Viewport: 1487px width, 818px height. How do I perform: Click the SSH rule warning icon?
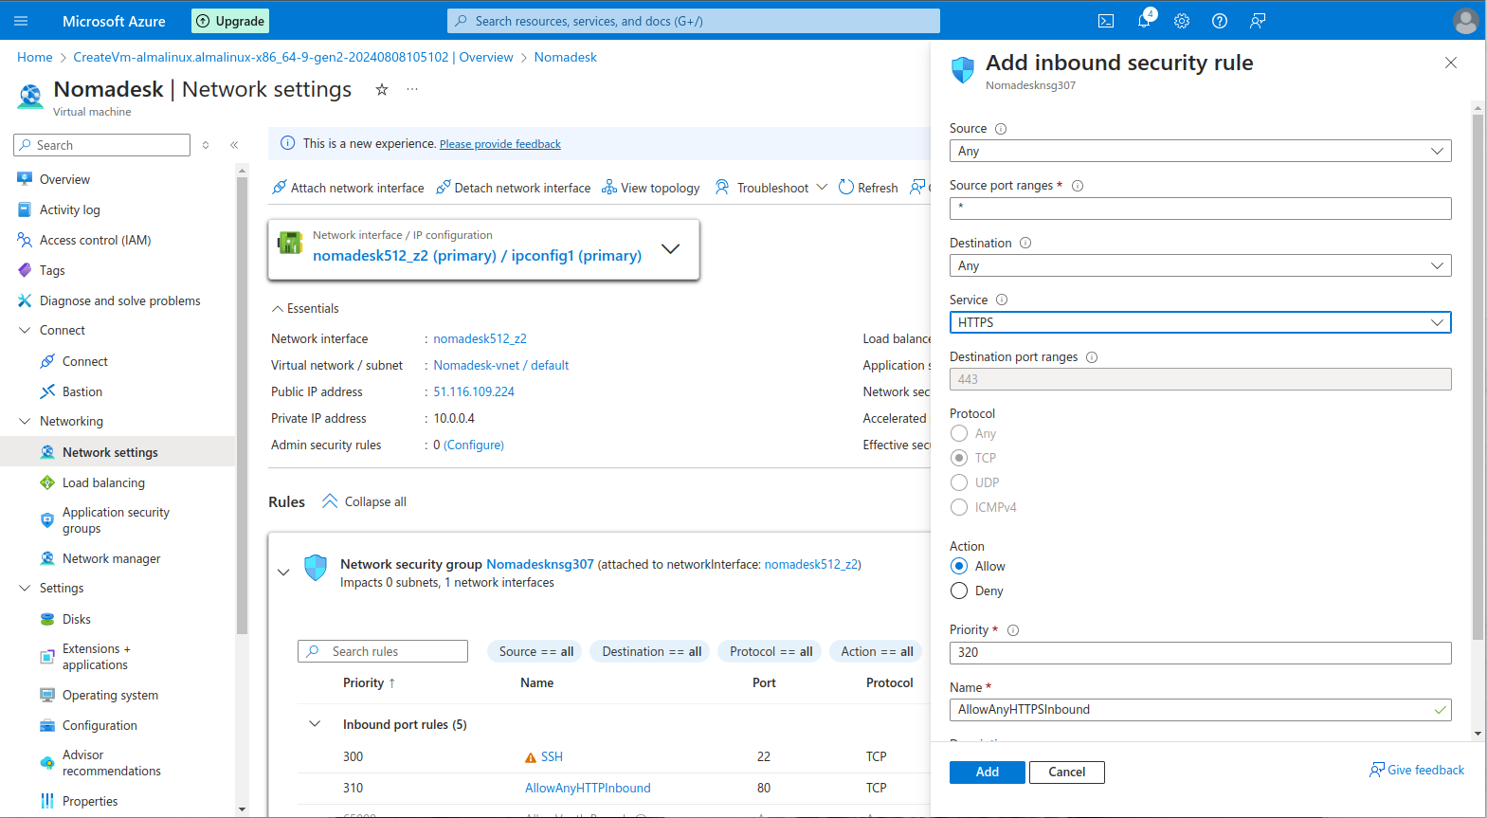[x=531, y=757]
